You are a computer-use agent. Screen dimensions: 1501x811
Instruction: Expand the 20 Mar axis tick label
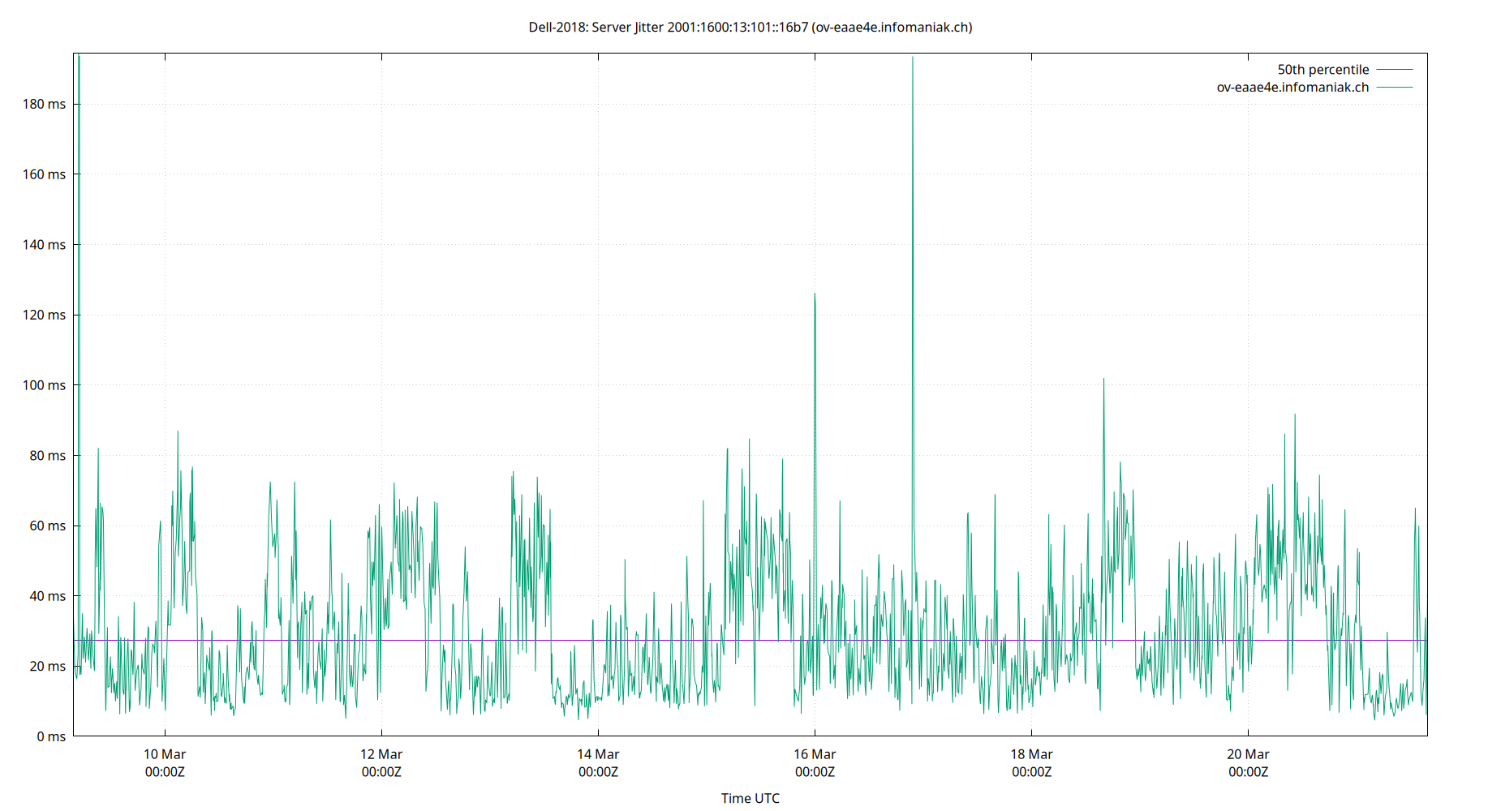click(x=1248, y=753)
